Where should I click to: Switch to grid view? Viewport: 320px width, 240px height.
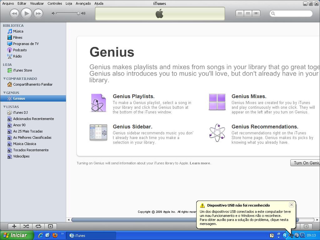click(248, 13)
